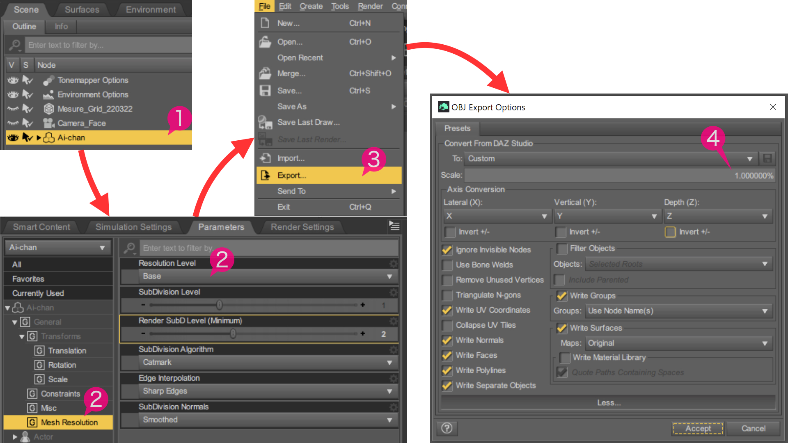
Task: Click the Scene pane filter text field
Action: [108, 45]
